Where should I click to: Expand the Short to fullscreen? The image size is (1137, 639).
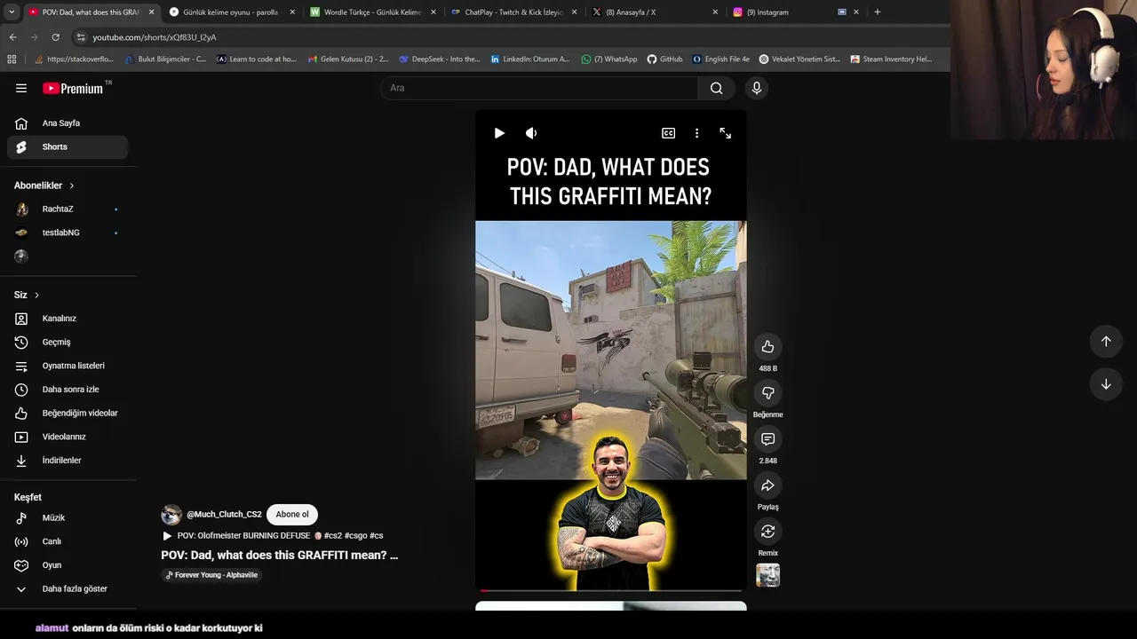(x=726, y=133)
